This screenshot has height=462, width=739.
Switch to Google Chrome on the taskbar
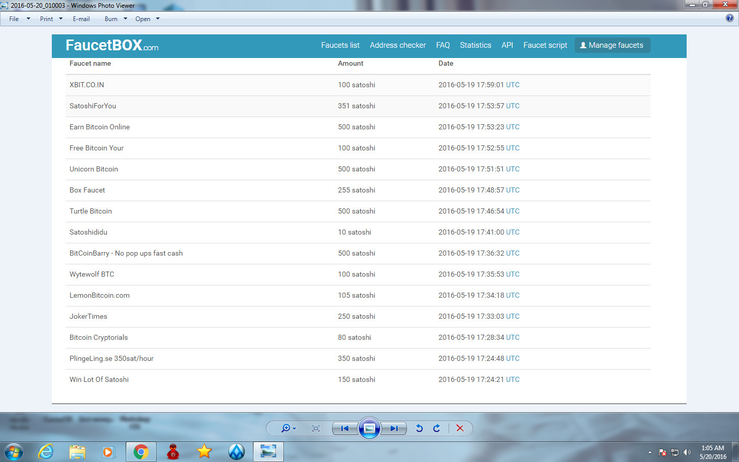141,452
